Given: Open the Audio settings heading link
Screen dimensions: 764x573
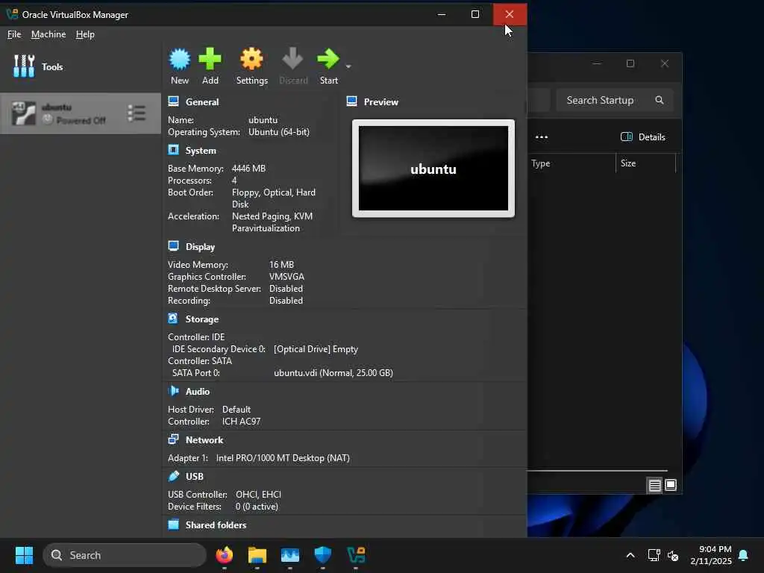Looking at the screenshot, I should coord(197,391).
